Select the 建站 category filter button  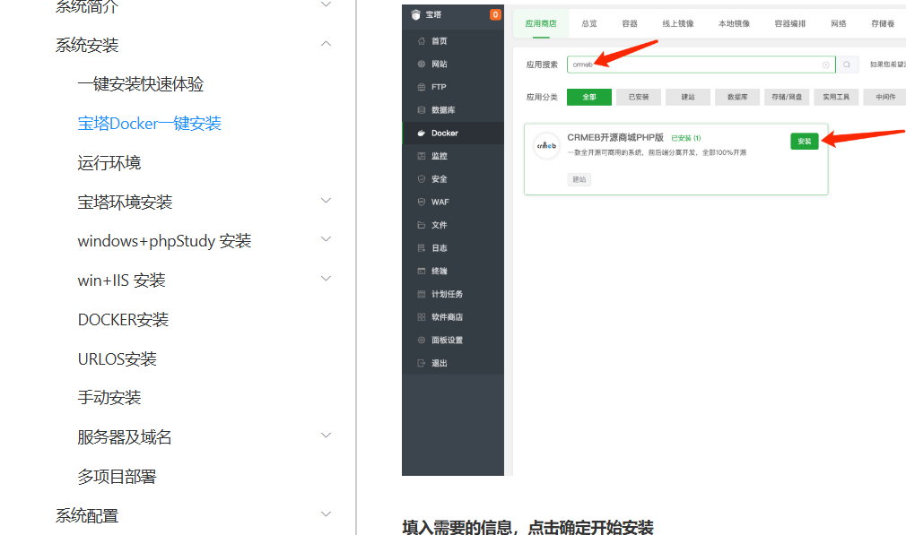688,97
